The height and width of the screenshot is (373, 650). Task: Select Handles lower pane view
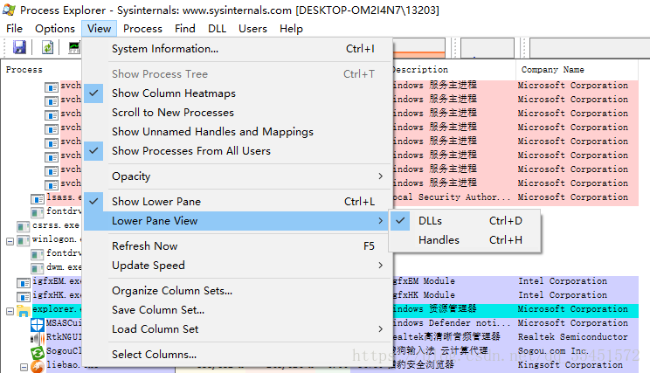(465, 240)
